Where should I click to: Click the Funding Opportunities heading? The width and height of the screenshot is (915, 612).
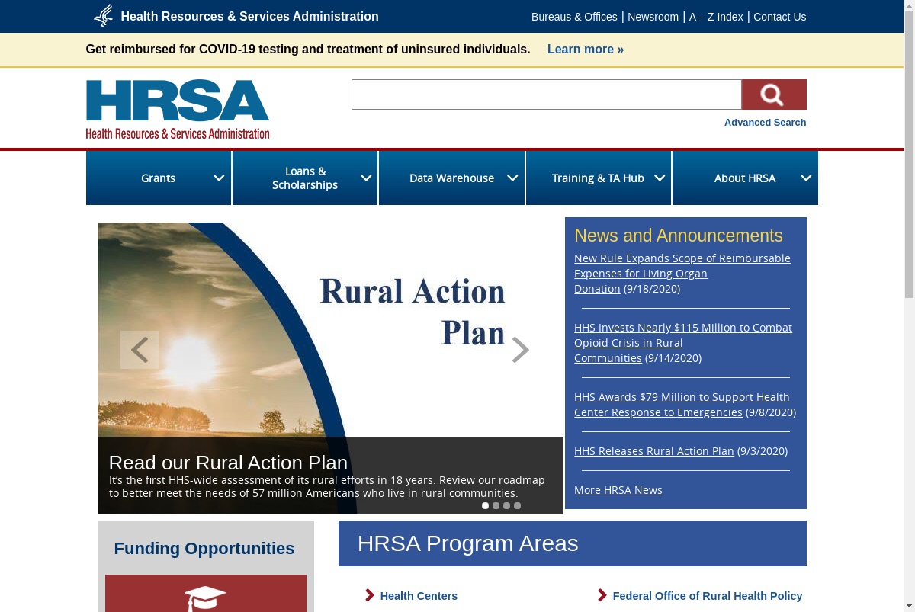(204, 548)
